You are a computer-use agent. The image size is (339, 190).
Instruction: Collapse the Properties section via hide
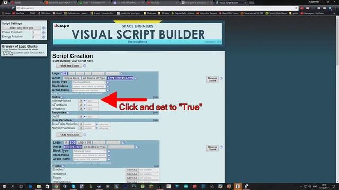pos(155,113)
